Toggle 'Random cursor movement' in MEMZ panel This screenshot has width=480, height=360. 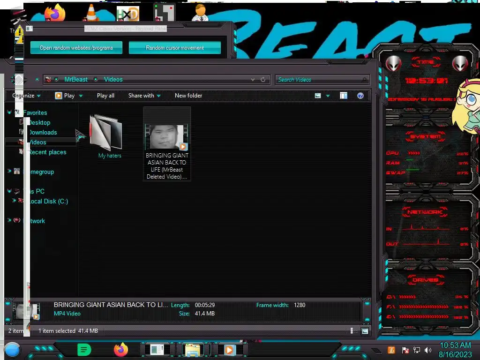pyautogui.click(x=175, y=48)
